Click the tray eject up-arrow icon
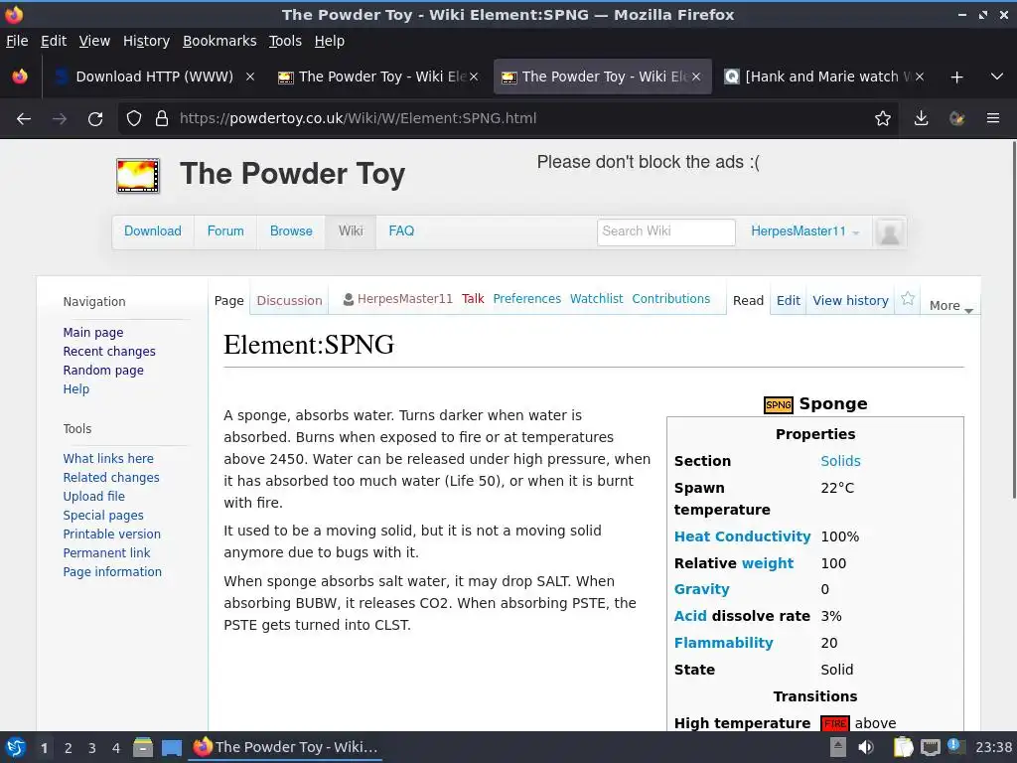This screenshot has width=1017, height=763. tap(838, 747)
